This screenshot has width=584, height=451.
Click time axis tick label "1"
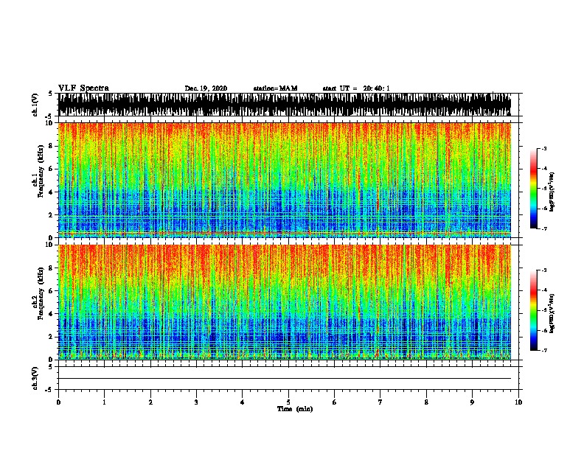pos(104,402)
